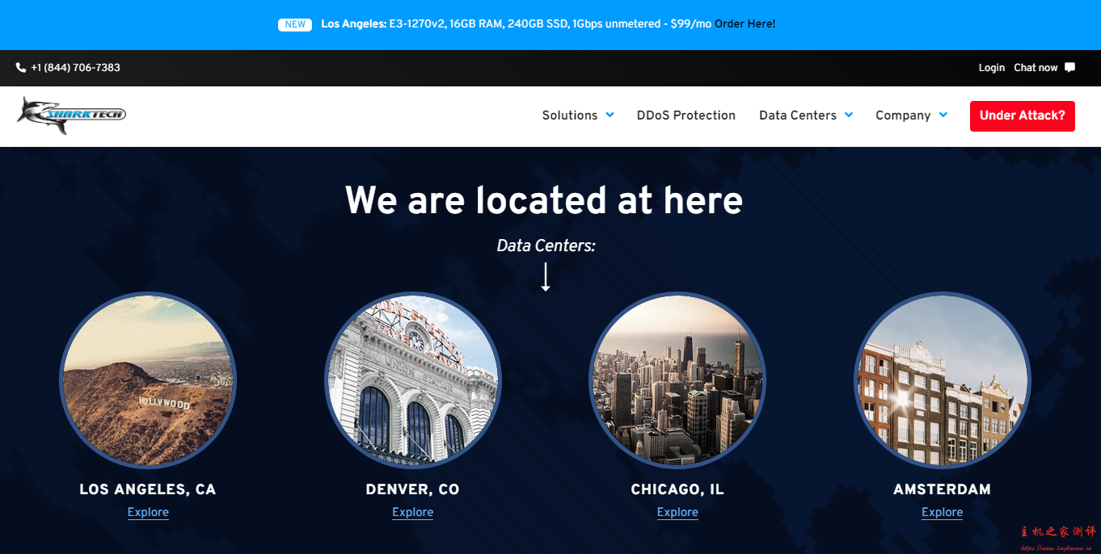Image resolution: width=1101 pixels, height=554 pixels.
Task: Explore the Los Angeles data center
Action: point(148,512)
